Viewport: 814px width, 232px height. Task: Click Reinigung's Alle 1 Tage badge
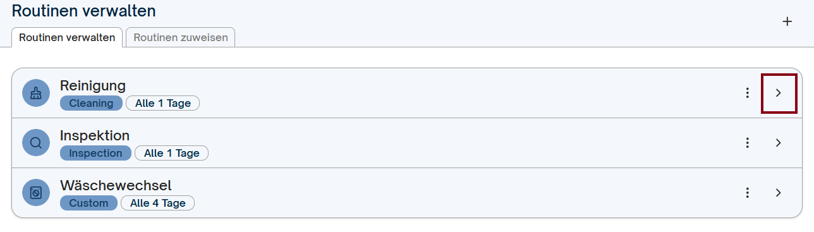tap(162, 103)
